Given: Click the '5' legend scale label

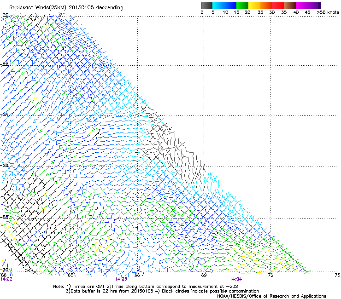Looking at the screenshot, I should [213, 12].
